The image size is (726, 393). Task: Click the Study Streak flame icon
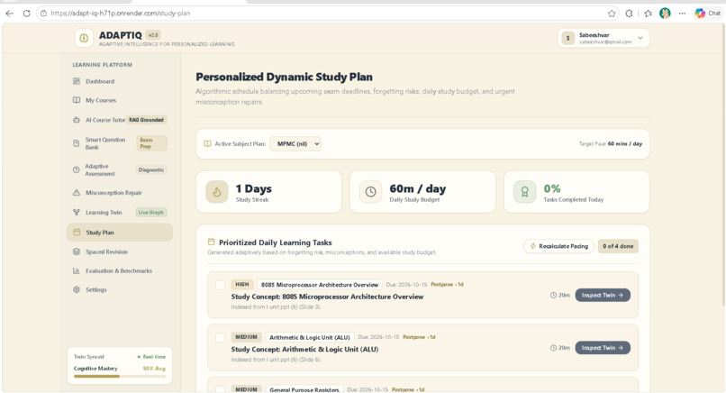tap(217, 192)
